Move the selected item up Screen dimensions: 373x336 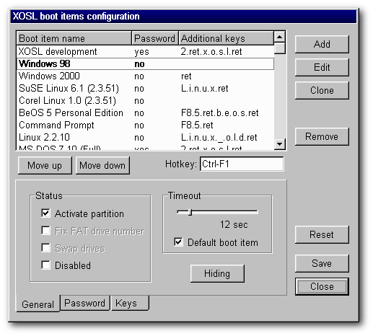click(x=45, y=165)
